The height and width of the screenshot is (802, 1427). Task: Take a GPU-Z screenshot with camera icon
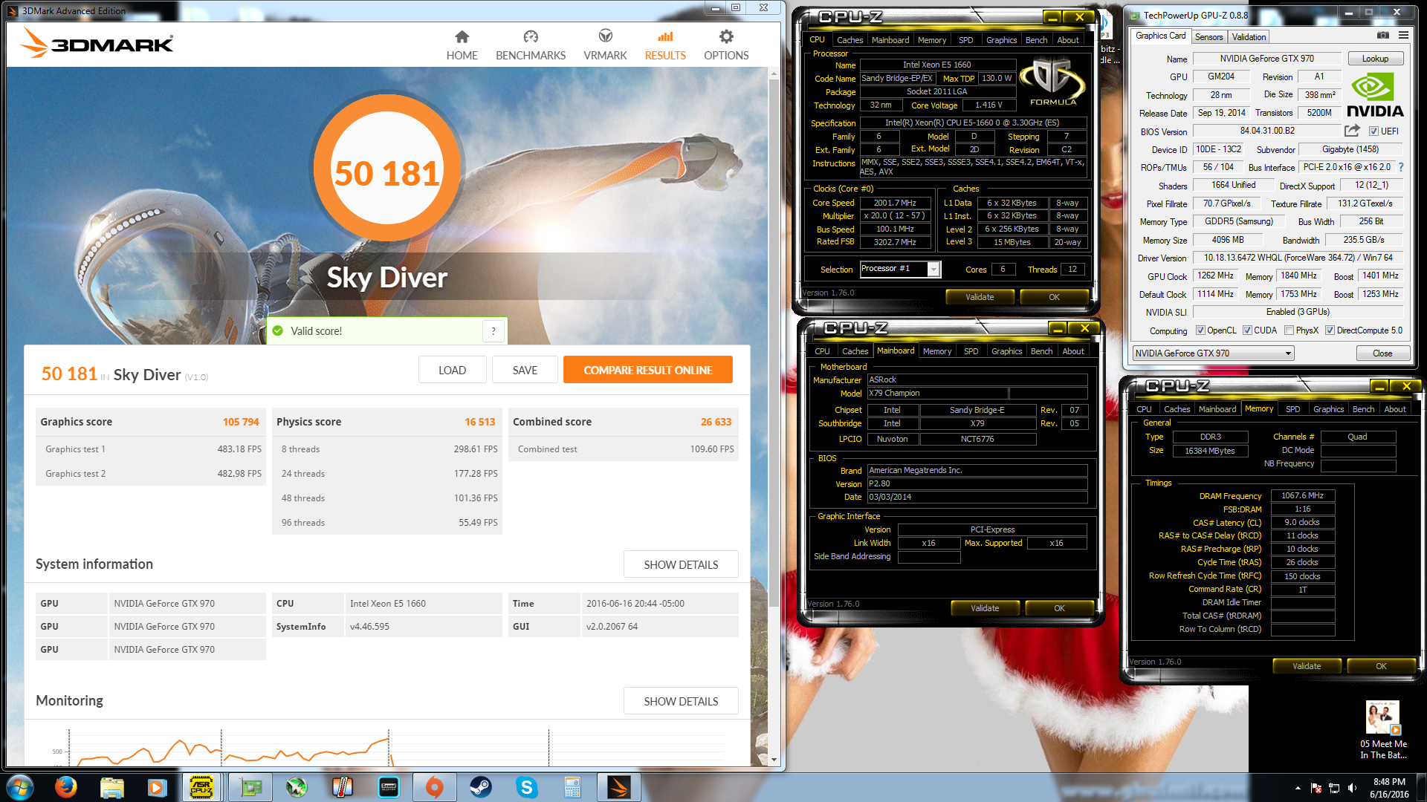[x=1383, y=35]
